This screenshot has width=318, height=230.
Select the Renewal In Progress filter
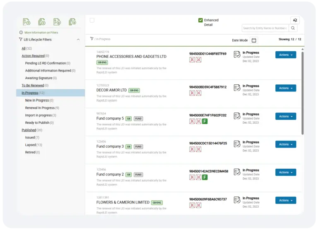tap(40, 108)
